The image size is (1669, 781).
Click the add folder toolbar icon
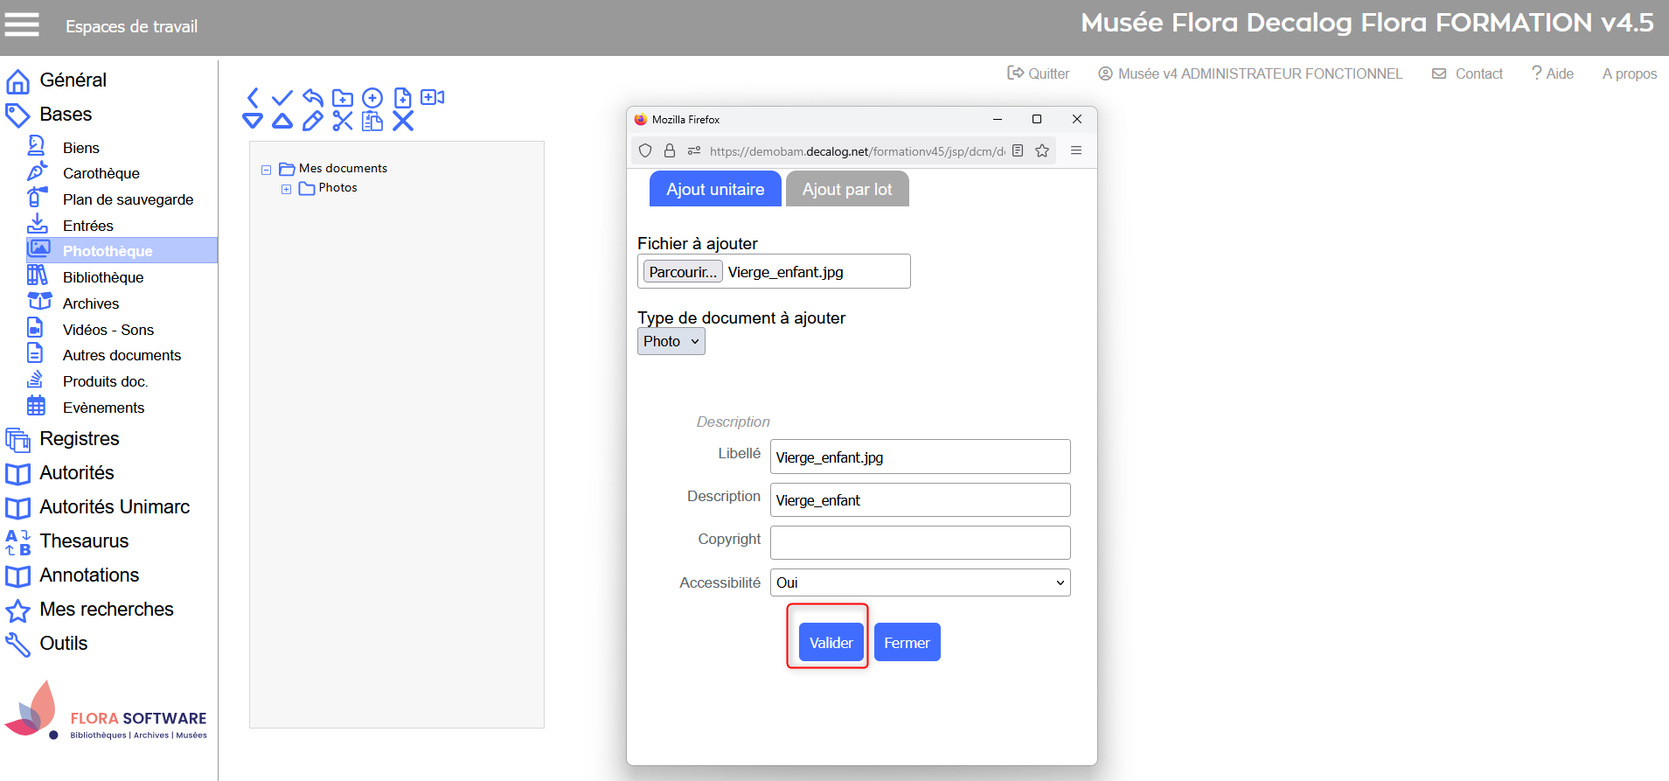coord(343,98)
